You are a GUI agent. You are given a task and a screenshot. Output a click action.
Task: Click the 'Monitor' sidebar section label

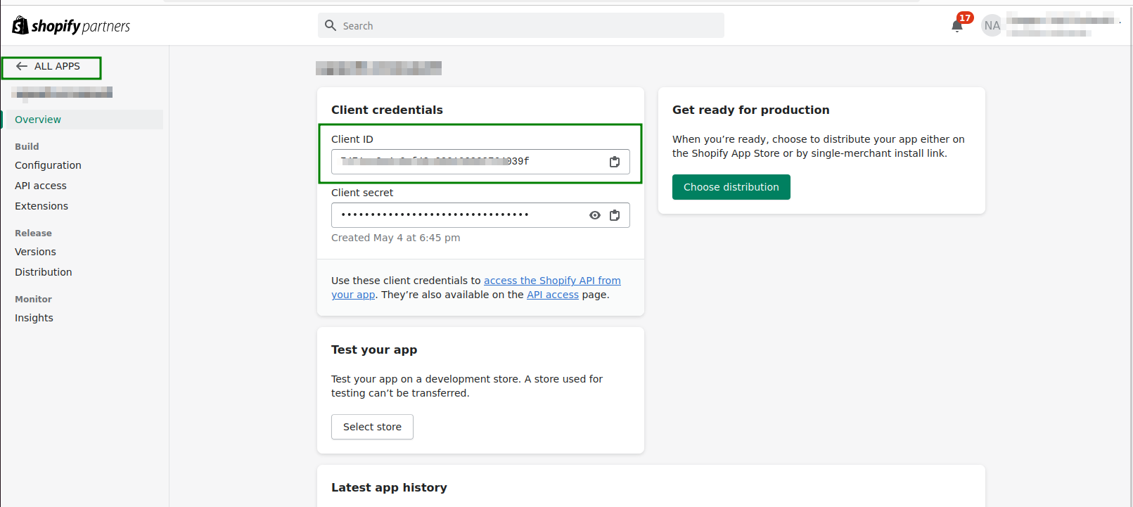(33, 299)
